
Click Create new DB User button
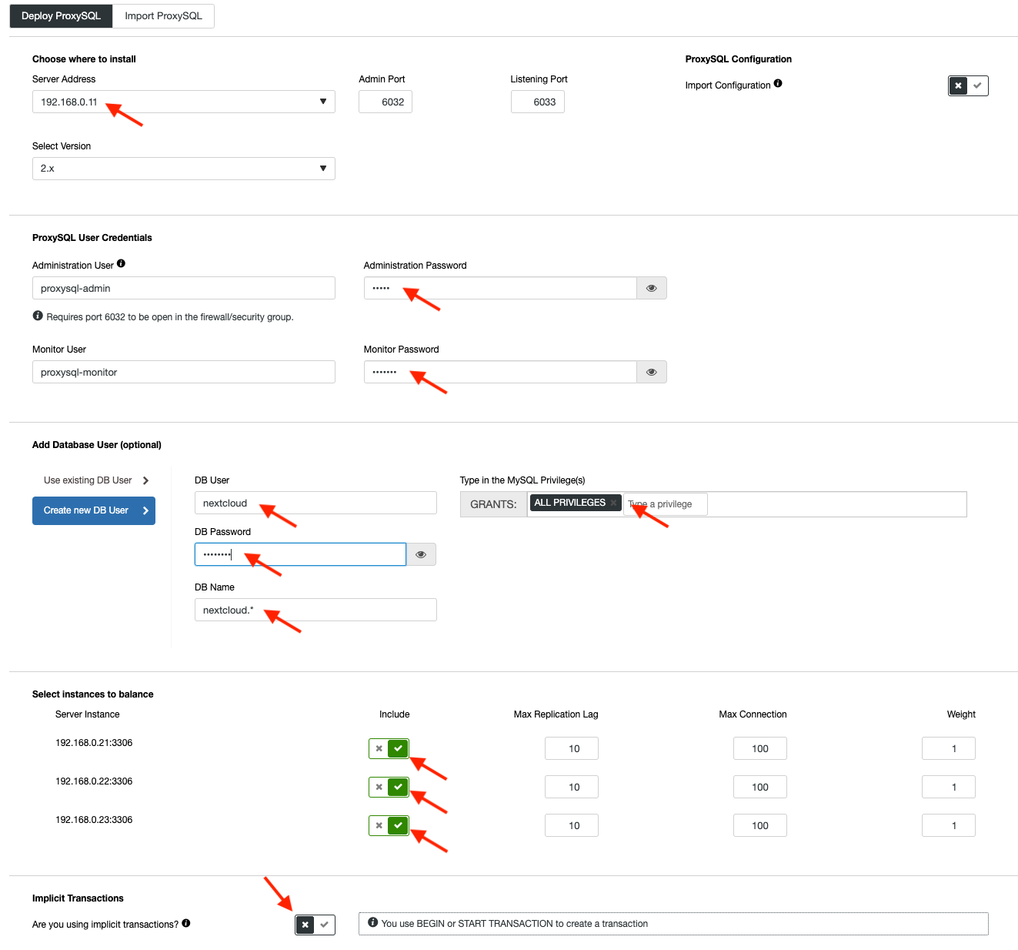point(94,510)
